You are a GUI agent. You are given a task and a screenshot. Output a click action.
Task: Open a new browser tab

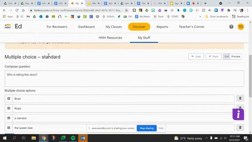tap(205, 4)
